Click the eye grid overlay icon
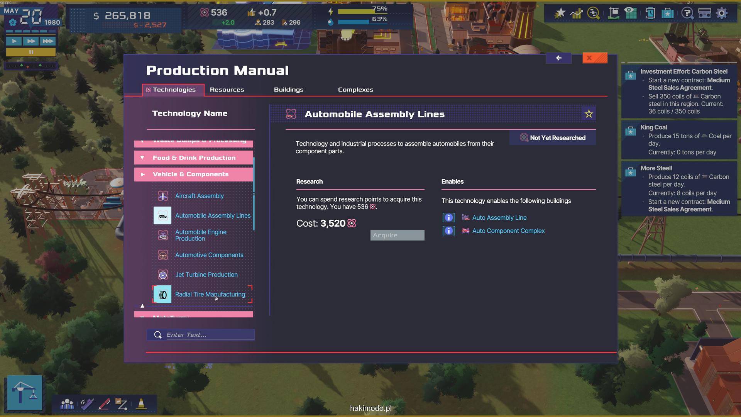 (x=630, y=13)
